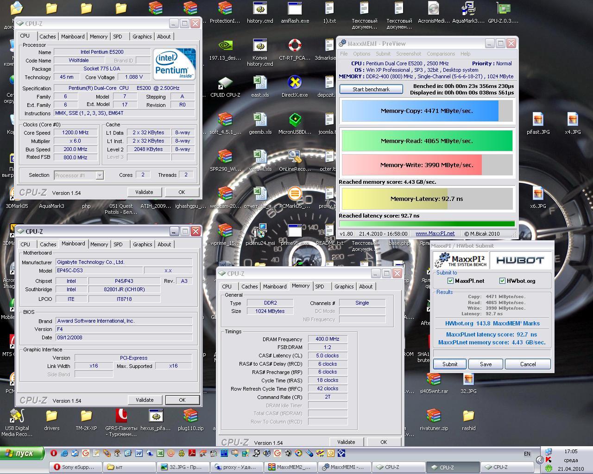This screenshot has height=474, width=593.
Task: Switch to the Sony eSupp taskbar item
Action: [76, 467]
